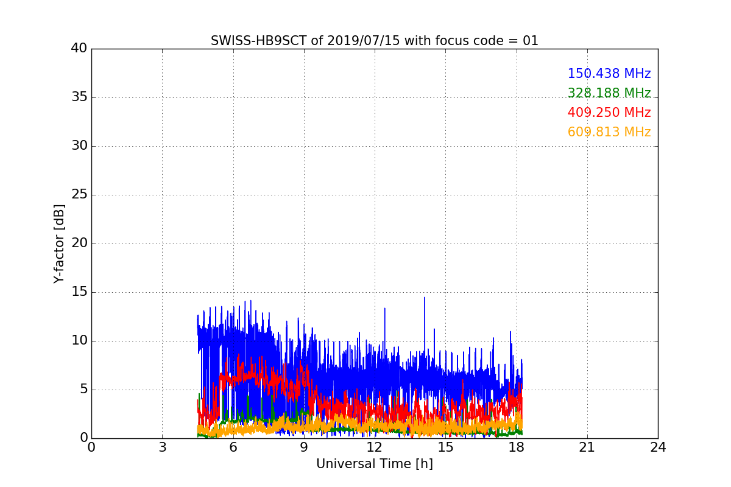
Task: Click the Universal Time [h] axis label
Action: pyautogui.click(x=375, y=464)
